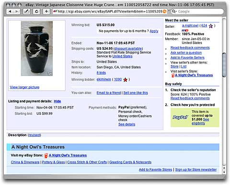Viewport: 230px width, 185px height.
Task: Click the scrollbar down arrow
Action: tap(224, 172)
